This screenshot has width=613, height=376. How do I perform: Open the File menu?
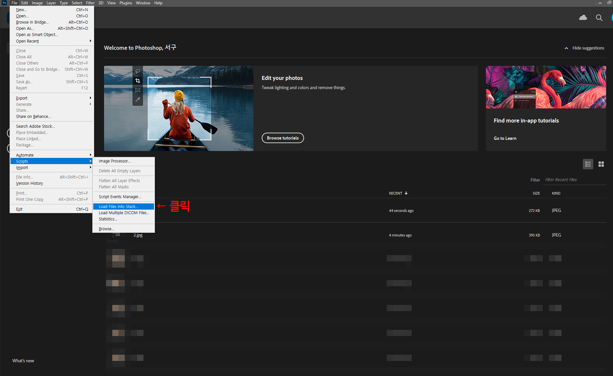coord(14,3)
